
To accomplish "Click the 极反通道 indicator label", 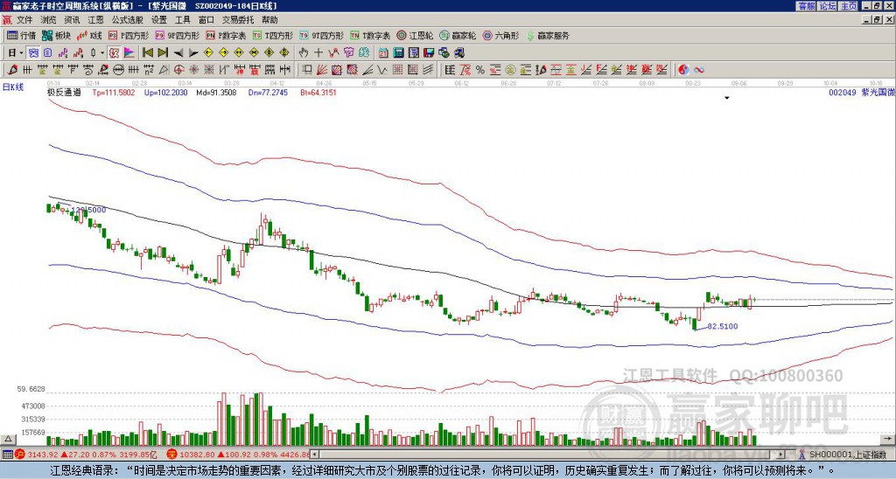I will point(64,92).
